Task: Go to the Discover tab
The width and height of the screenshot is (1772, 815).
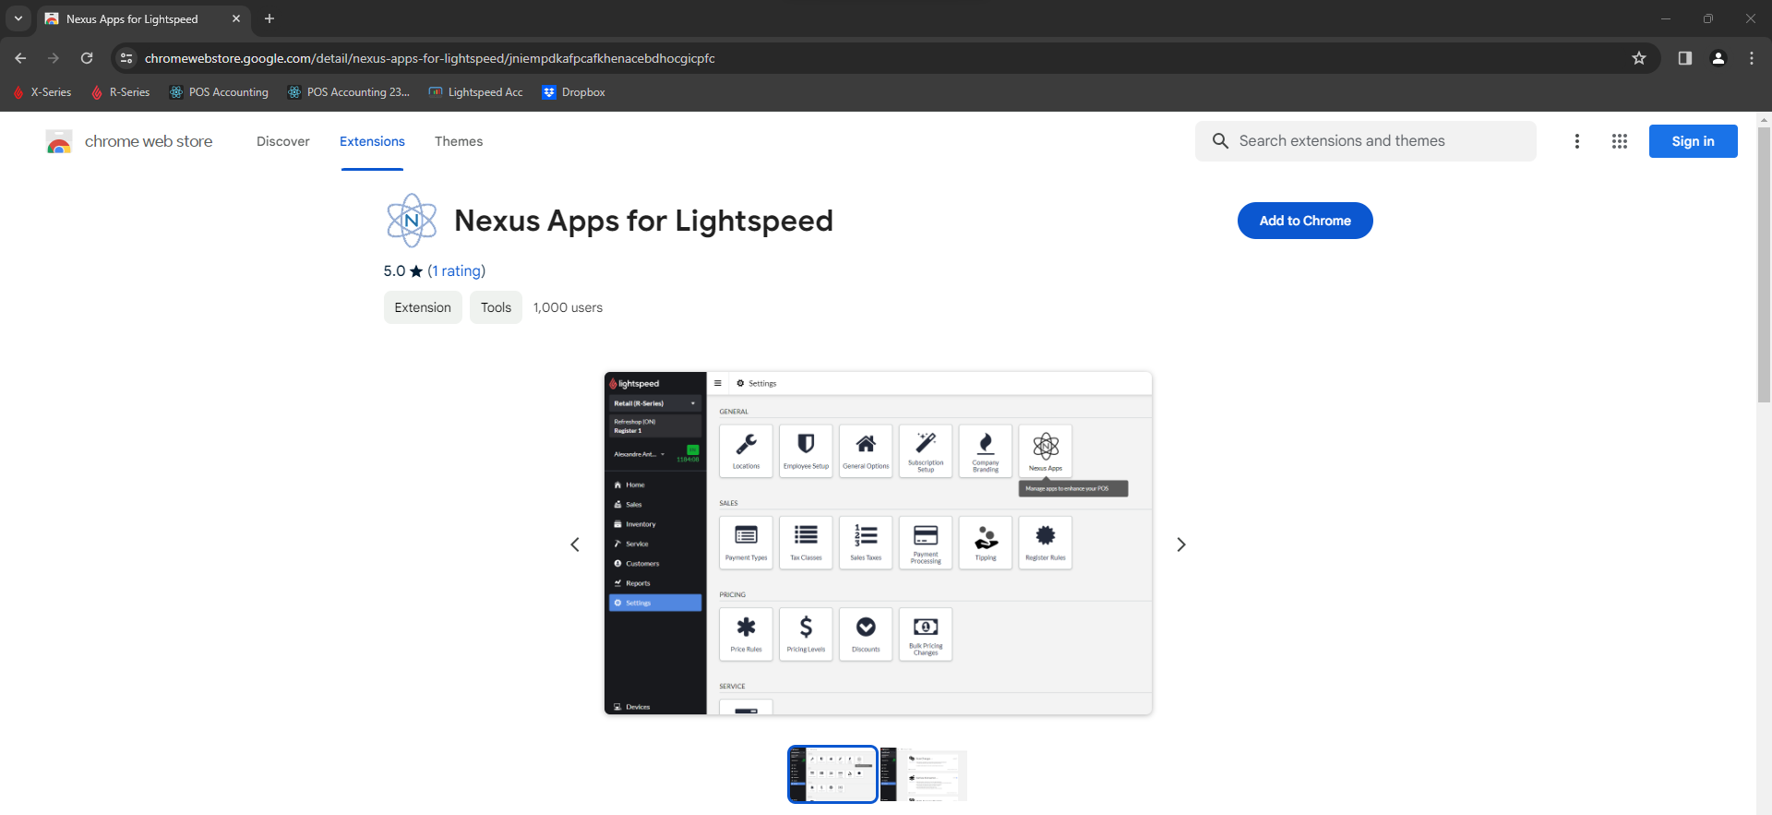Action: coord(283,141)
